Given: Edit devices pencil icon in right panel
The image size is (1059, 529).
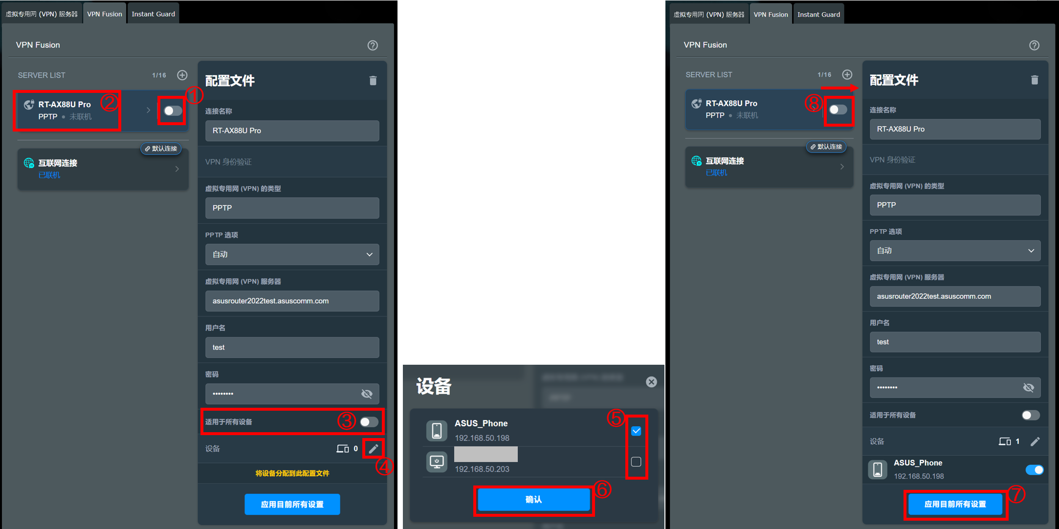Looking at the screenshot, I should pos(1035,441).
